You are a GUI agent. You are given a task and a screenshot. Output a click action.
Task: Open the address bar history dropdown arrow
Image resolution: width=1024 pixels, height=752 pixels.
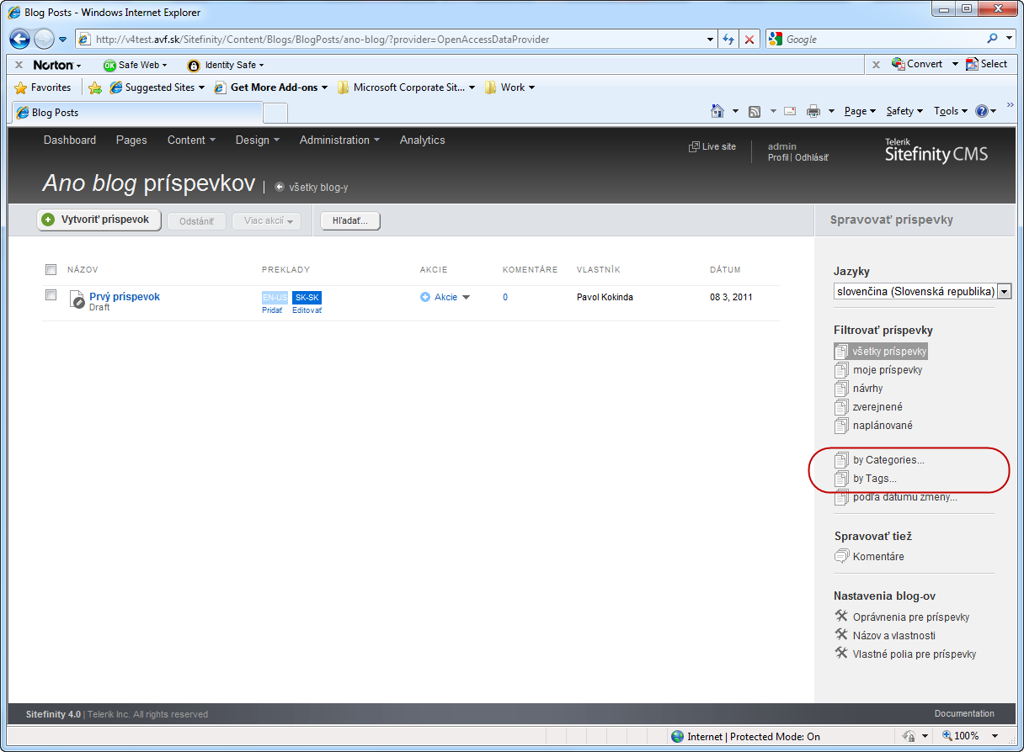711,40
